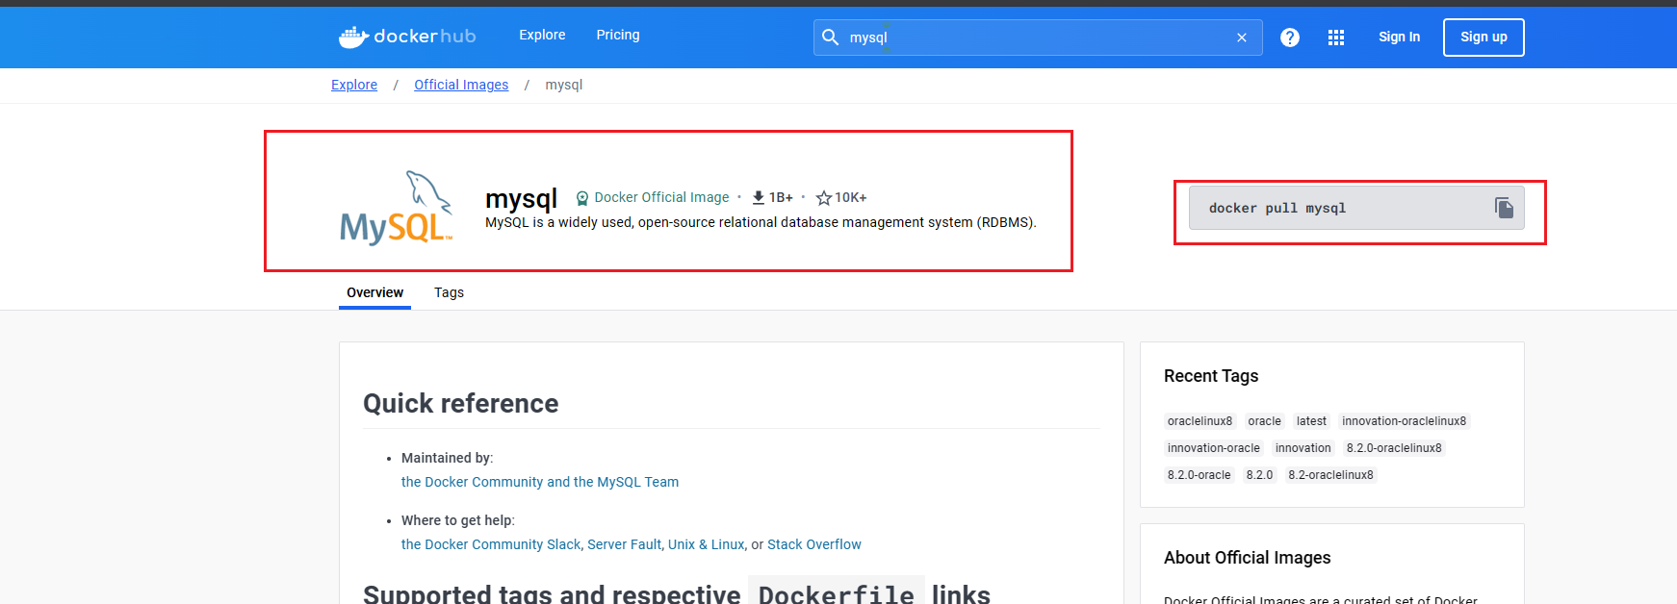
Task: Click the mysql repository title
Action: (x=521, y=198)
